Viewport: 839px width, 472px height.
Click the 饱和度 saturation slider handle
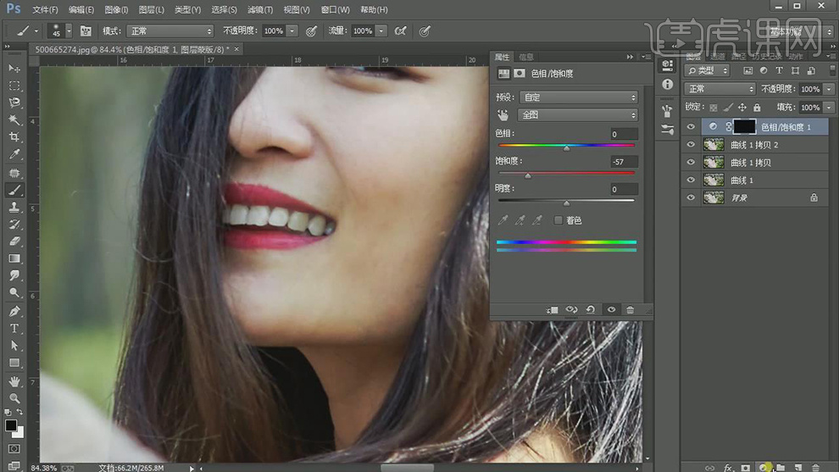527,175
